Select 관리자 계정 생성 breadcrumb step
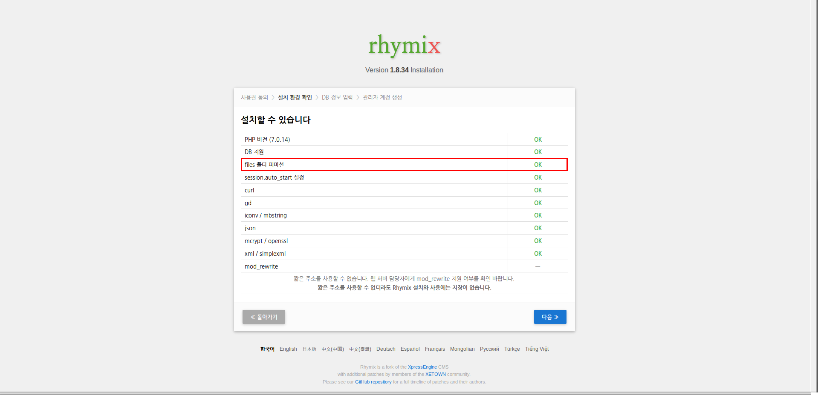Image resolution: width=818 pixels, height=395 pixels. click(382, 97)
